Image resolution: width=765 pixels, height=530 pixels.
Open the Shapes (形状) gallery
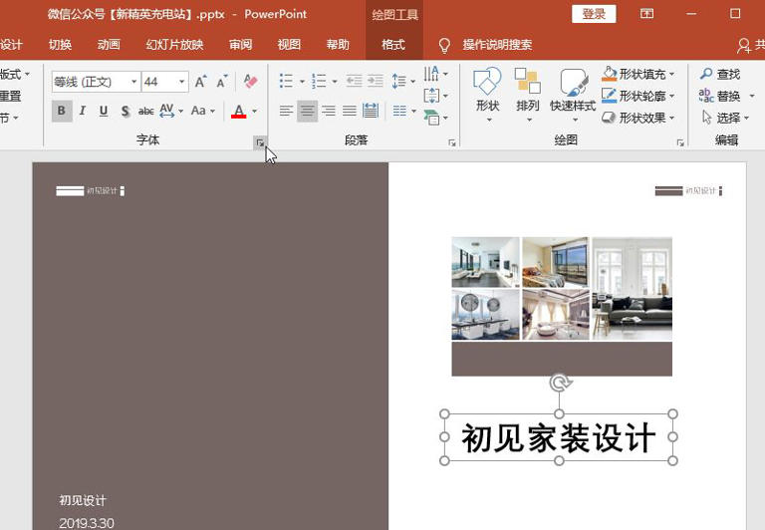click(x=487, y=92)
